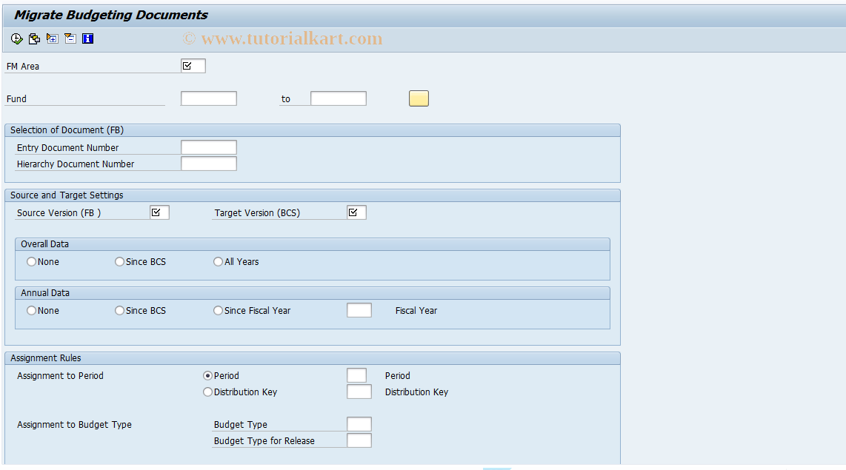Select the Distribution Key radio button
The image size is (846, 470).
tap(207, 392)
